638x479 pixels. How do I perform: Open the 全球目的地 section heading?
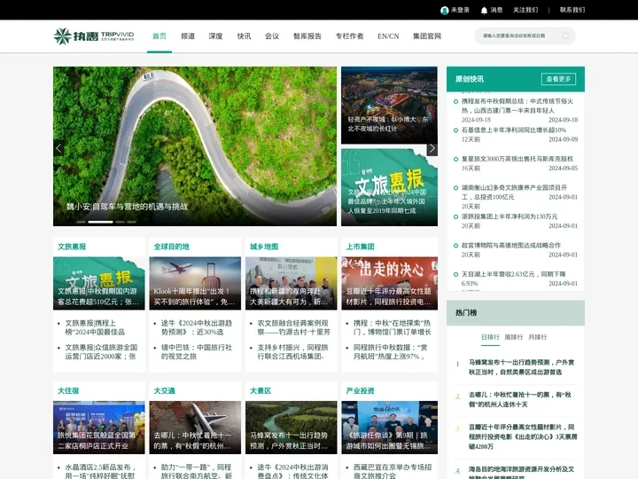click(172, 247)
